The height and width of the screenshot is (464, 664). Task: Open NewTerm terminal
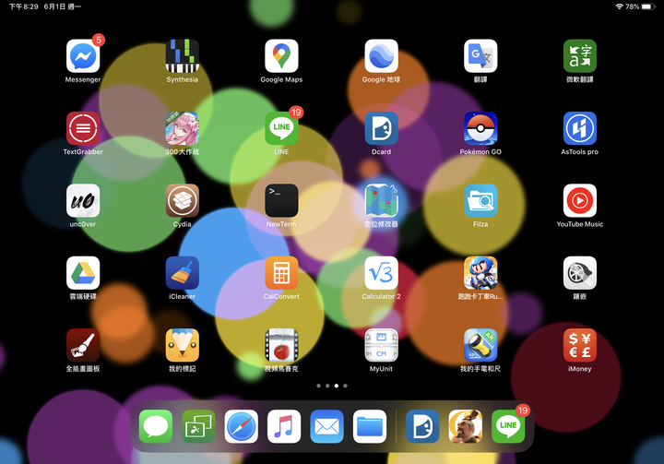281,200
